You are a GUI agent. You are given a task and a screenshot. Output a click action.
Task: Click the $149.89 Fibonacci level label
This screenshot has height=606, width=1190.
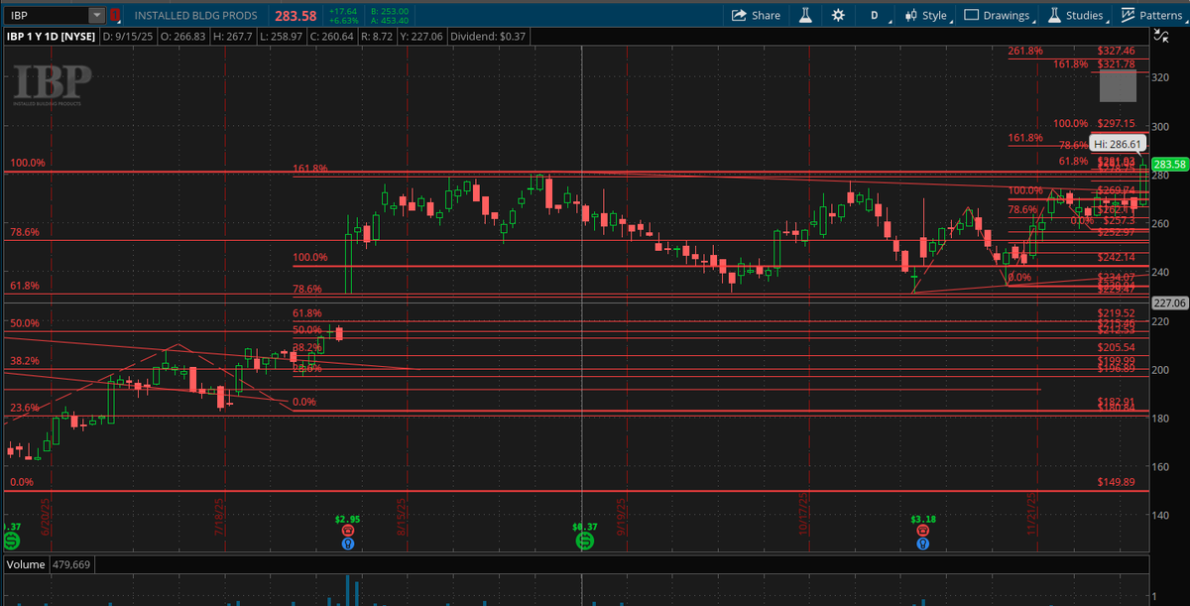(1116, 482)
